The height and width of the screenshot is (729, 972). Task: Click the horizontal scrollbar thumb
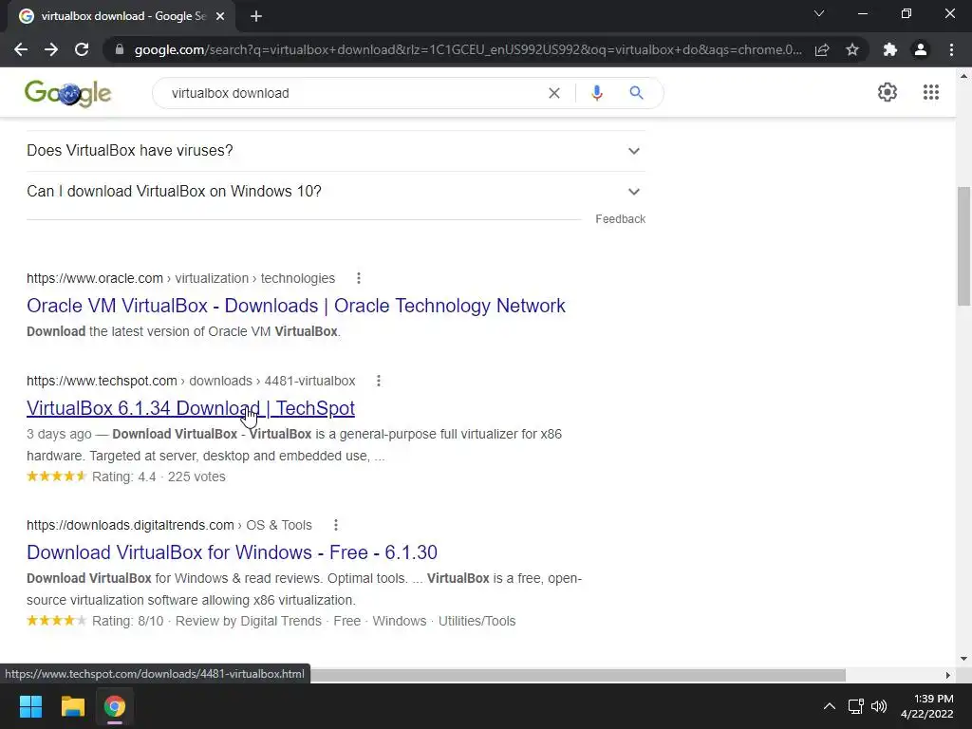pyautogui.click(x=578, y=675)
